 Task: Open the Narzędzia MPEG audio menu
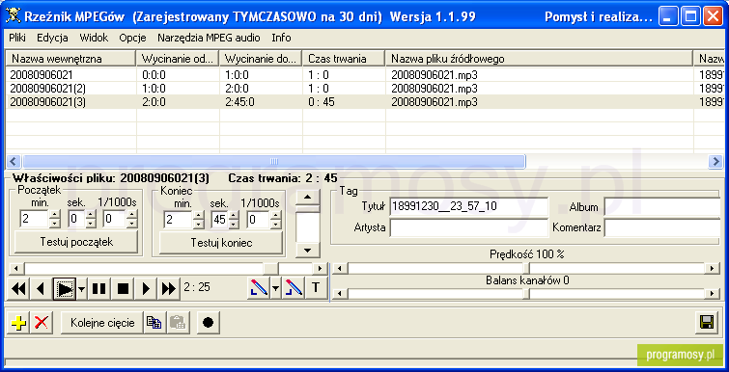point(209,38)
